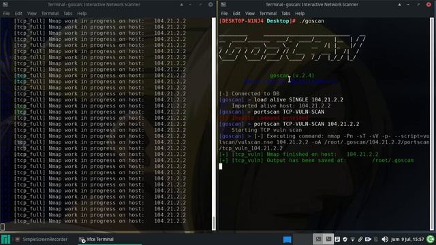Click '[tcp_vuln] Output has been saved at' line
436x245 pixels.
pos(316,161)
